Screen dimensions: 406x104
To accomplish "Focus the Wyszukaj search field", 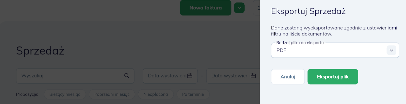I will coord(75,76).
